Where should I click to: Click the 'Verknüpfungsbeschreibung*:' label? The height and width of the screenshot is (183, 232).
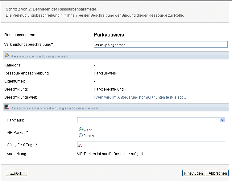pyautogui.click(x=29, y=45)
